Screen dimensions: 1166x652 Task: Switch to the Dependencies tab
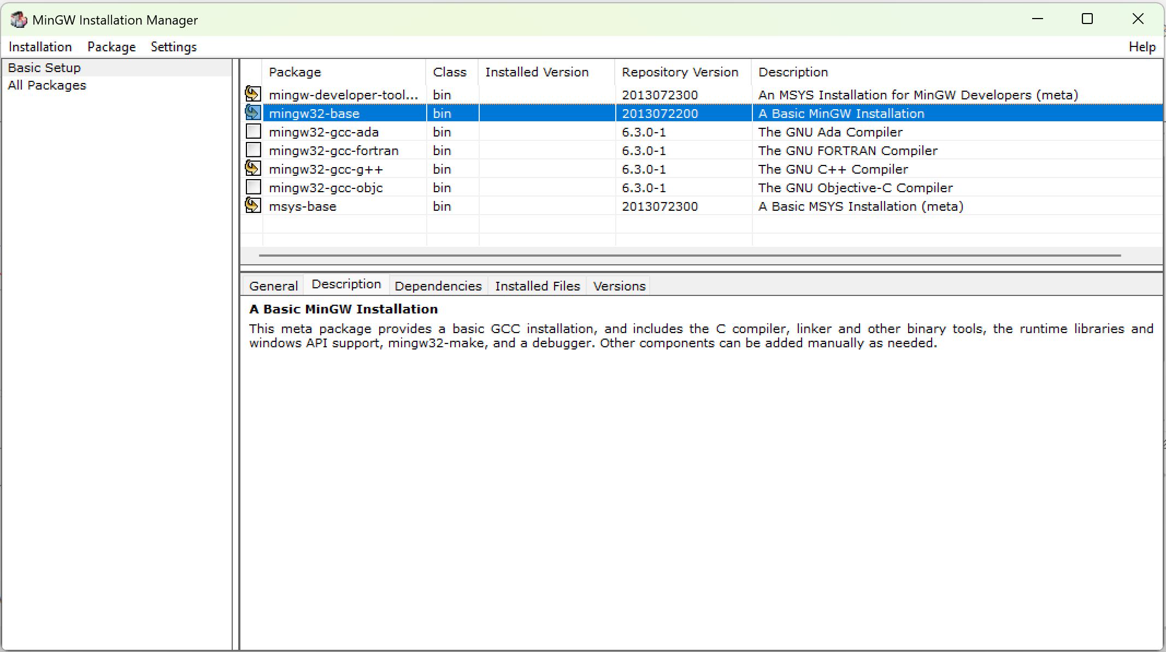point(438,286)
